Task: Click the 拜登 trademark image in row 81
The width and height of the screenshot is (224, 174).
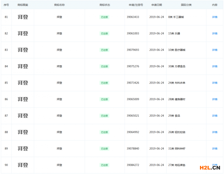Action: [x=23, y=17]
